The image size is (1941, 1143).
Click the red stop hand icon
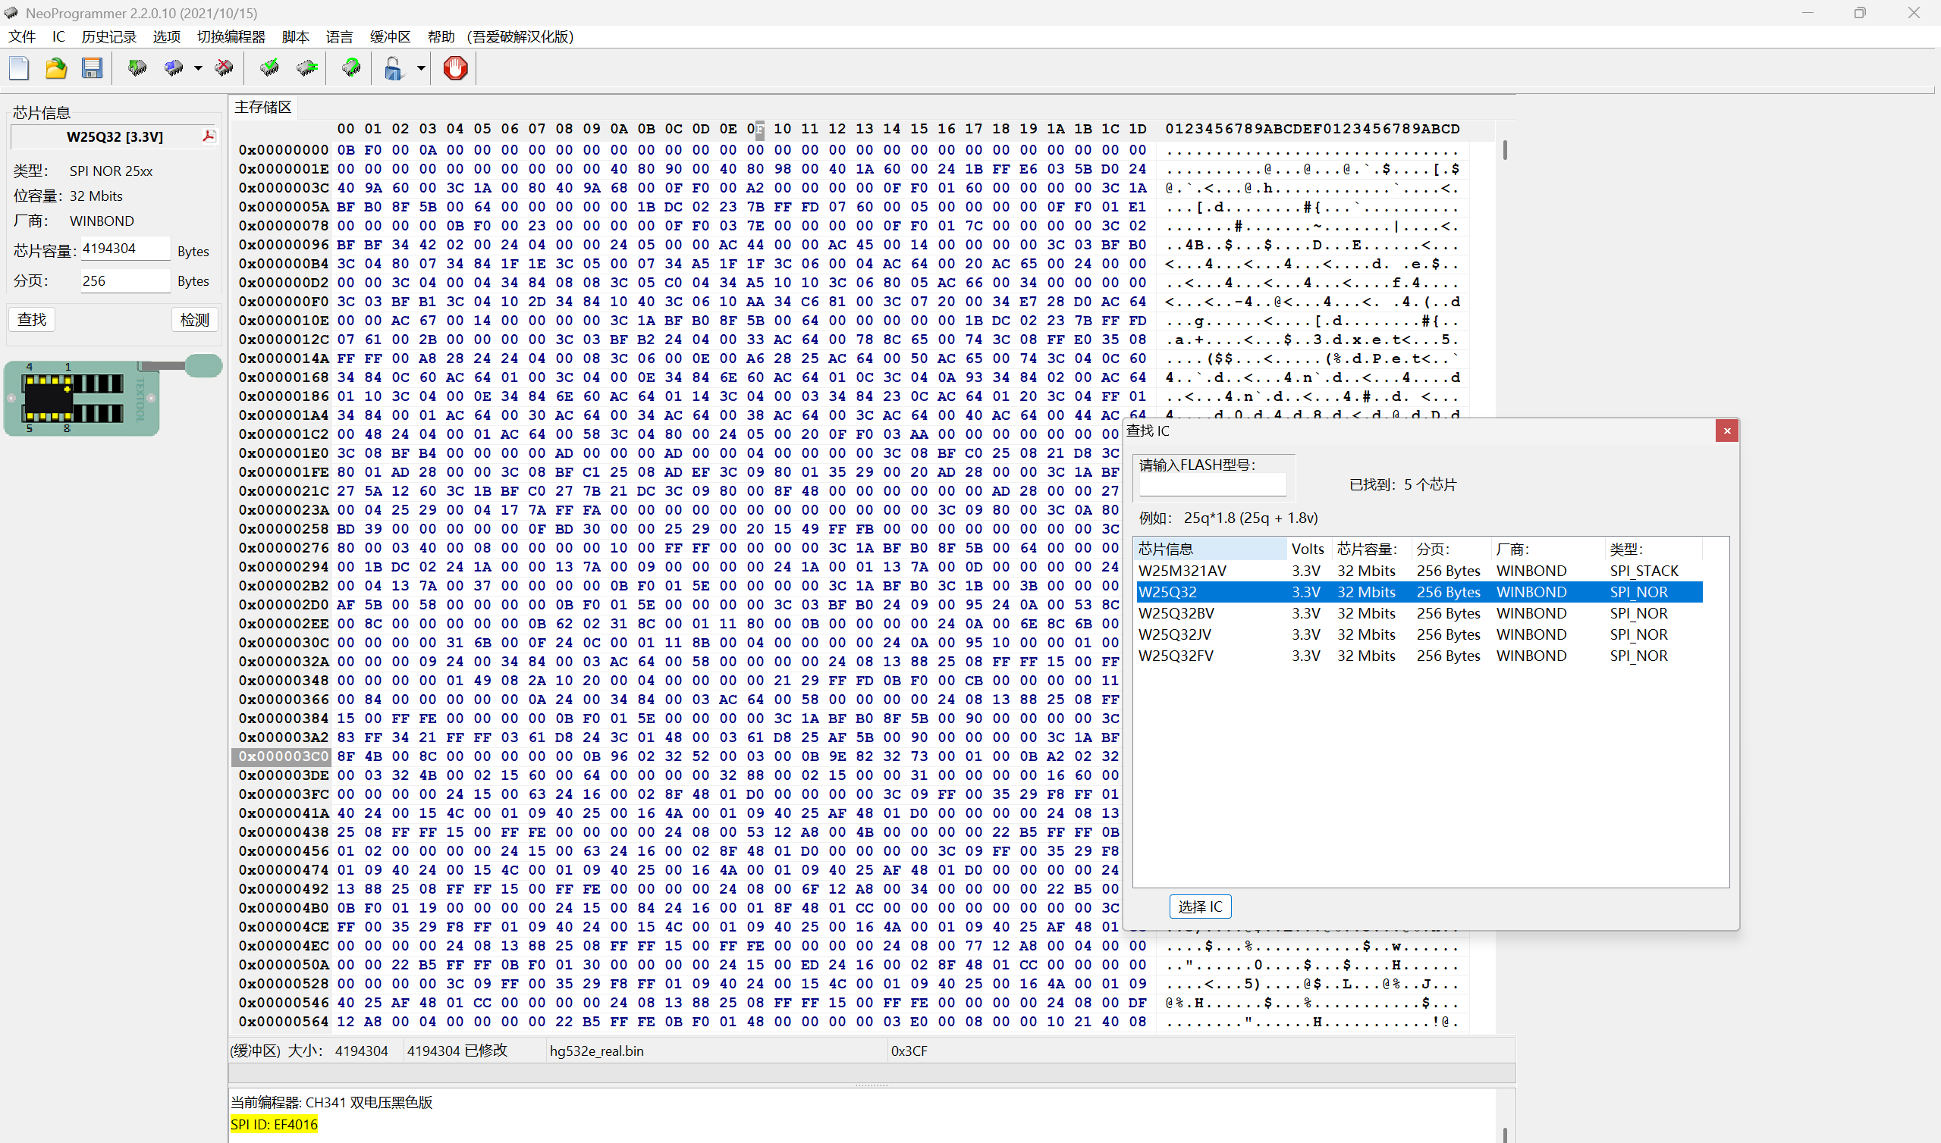tap(455, 68)
